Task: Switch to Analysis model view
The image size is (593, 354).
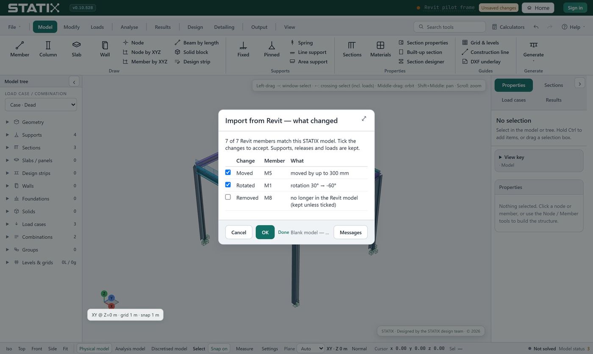Action: [130, 348]
